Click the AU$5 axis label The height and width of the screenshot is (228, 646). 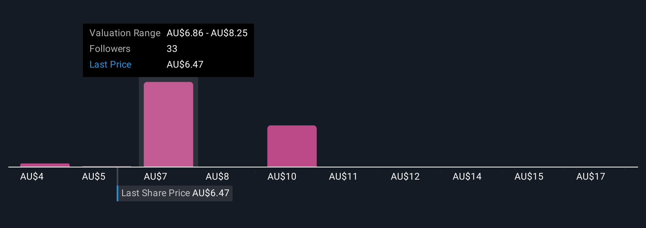(94, 177)
